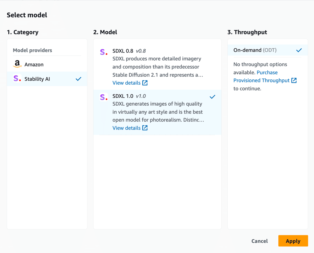
Task: Choose the SDXL 0.8 model
Action: click(157, 67)
